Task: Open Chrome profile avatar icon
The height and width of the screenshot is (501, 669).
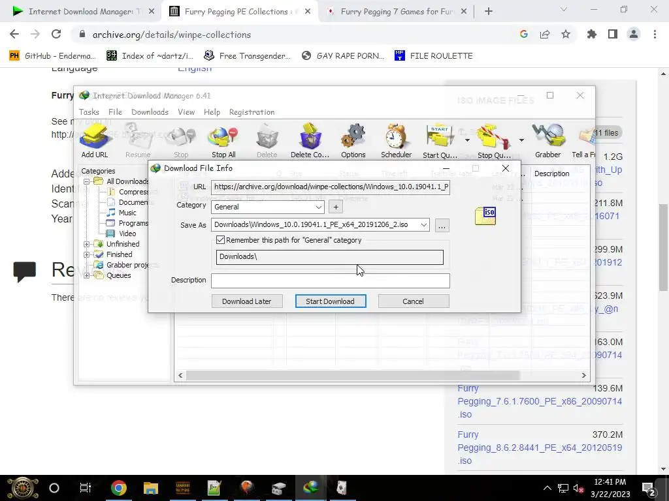Action: click(634, 35)
